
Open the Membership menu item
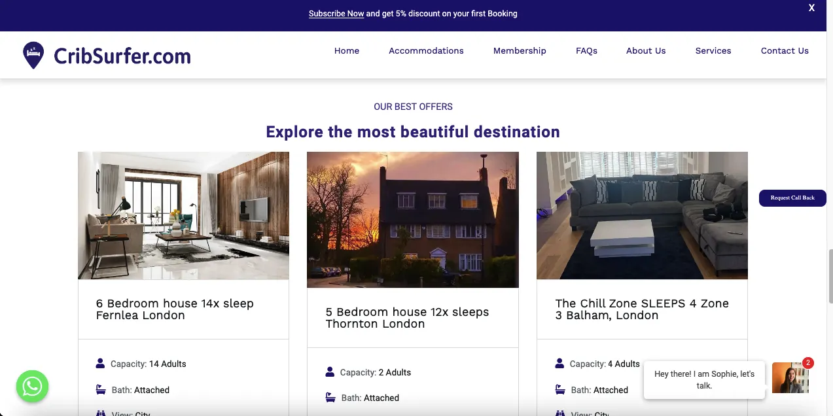click(x=520, y=50)
